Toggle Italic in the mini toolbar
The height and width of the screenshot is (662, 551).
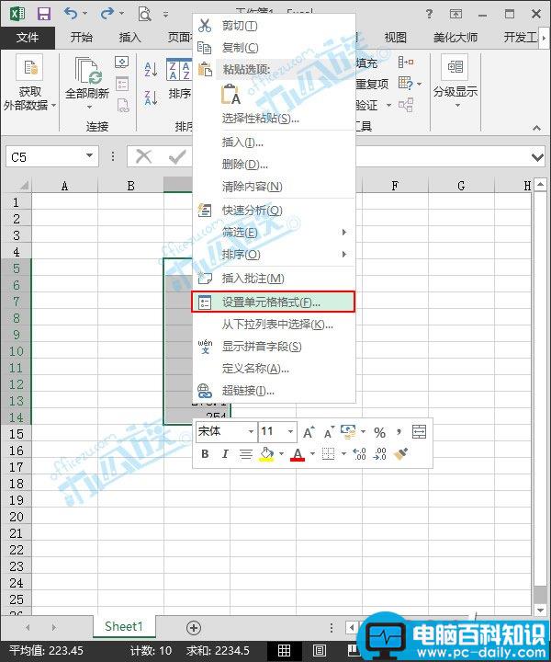pos(225,454)
